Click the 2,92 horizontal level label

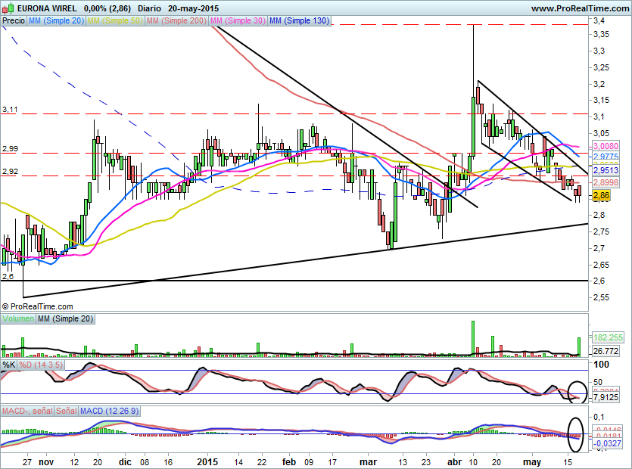click(x=10, y=171)
